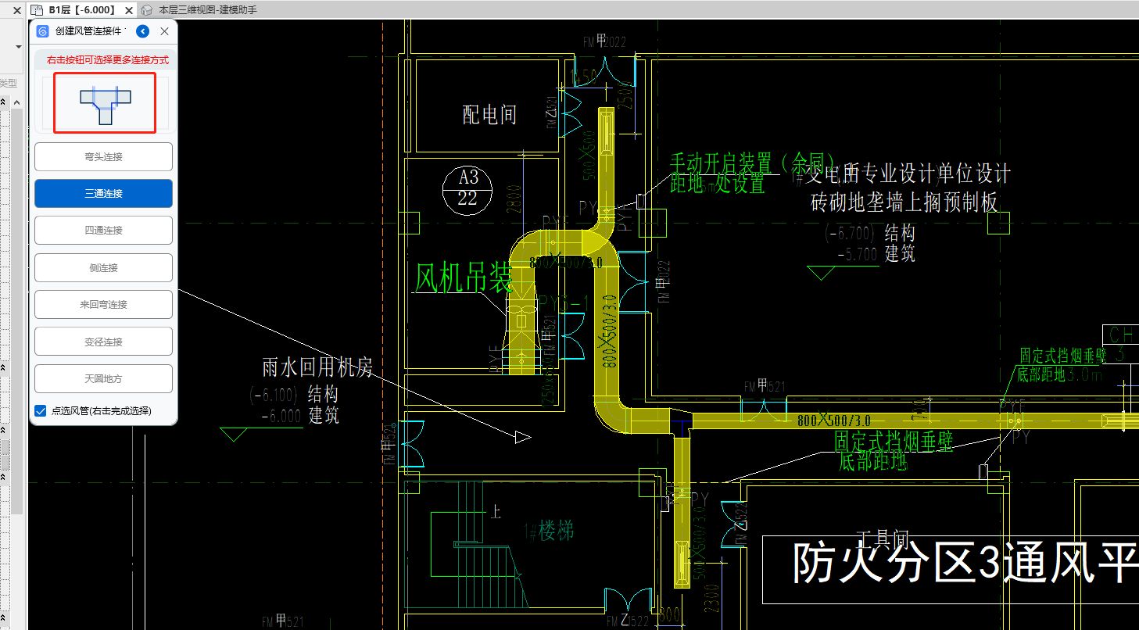Choose 变径连接 reducer connection
Screen dimensions: 1139x630
click(103, 342)
